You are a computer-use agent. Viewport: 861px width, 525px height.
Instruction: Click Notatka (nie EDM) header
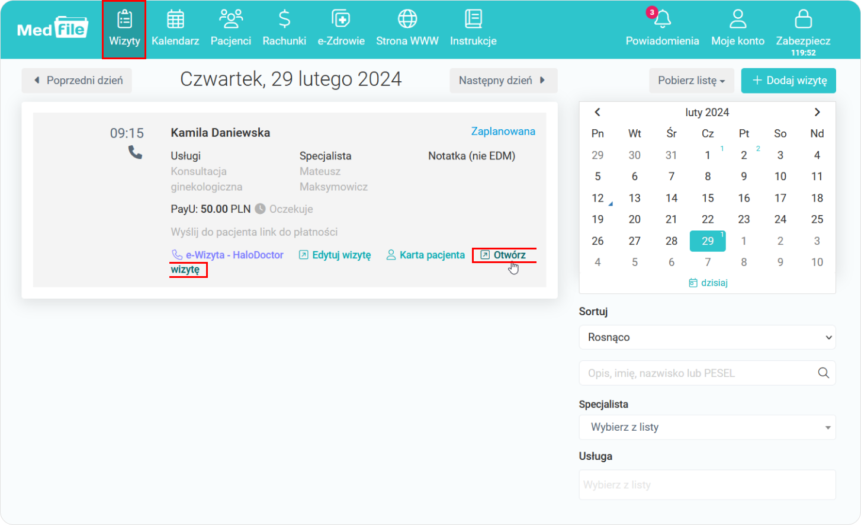(472, 156)
